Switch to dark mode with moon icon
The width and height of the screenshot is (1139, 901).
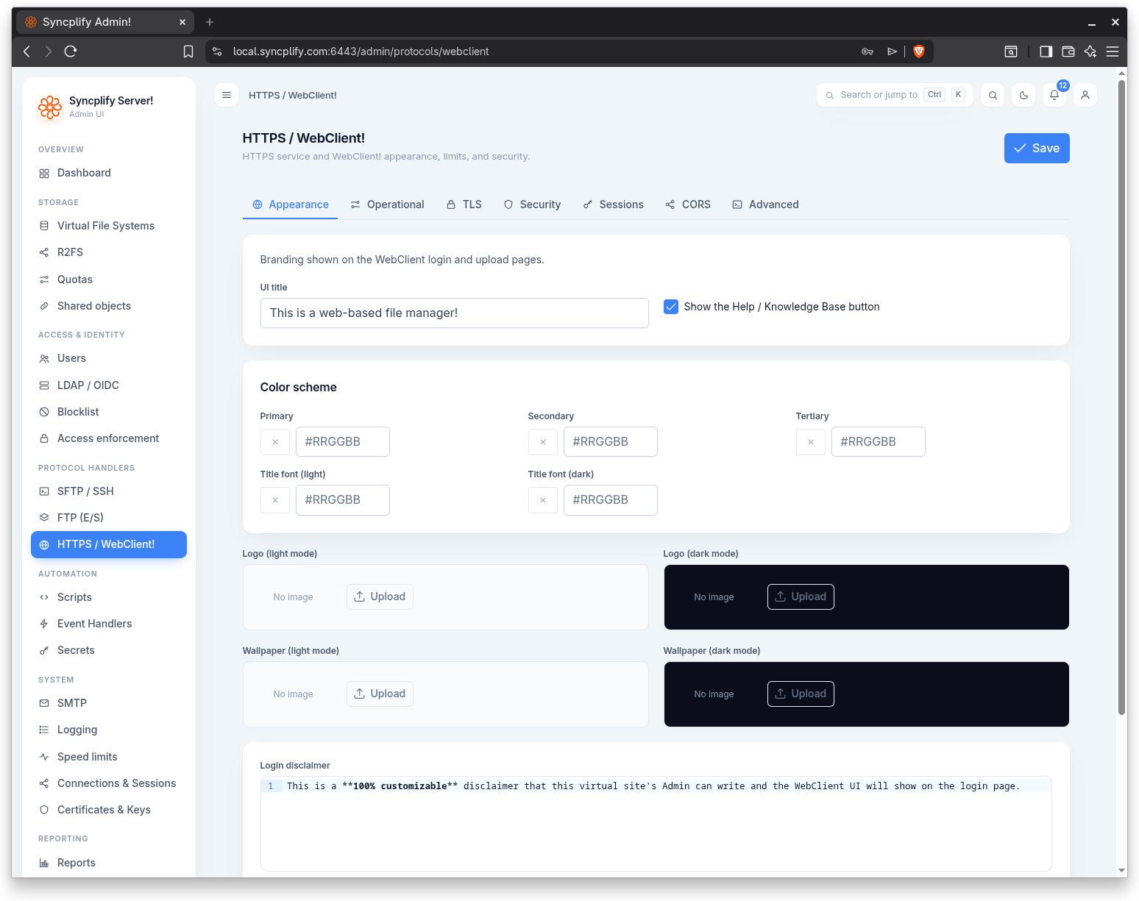click(x=1023, y=95)
